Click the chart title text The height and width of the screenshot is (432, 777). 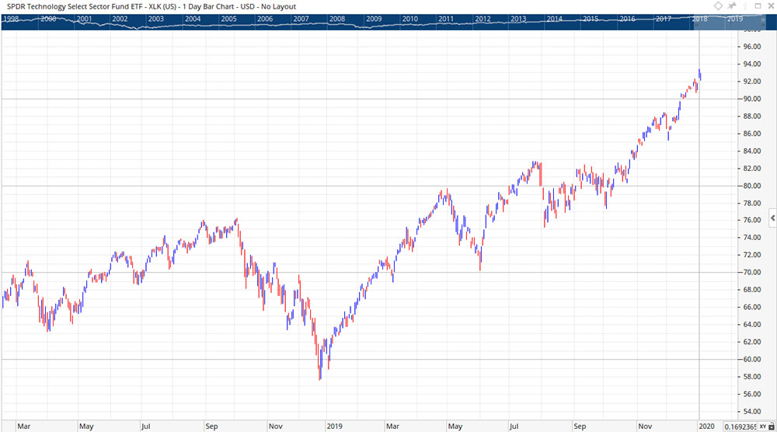pyautogui.click(x=148, y=6)
